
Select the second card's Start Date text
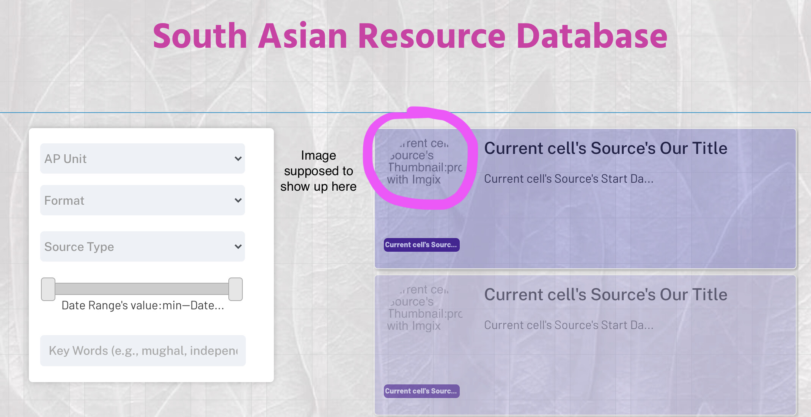click(x=568, y=325)
